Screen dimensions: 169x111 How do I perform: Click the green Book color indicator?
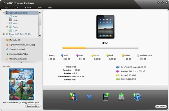coord(108,55)
